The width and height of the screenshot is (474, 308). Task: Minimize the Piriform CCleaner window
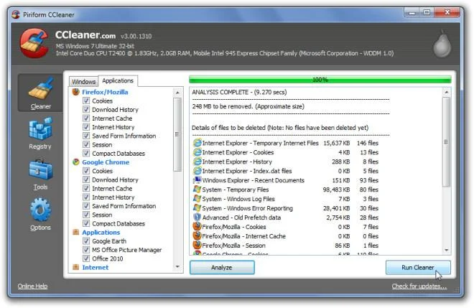[x=412, y=13]
